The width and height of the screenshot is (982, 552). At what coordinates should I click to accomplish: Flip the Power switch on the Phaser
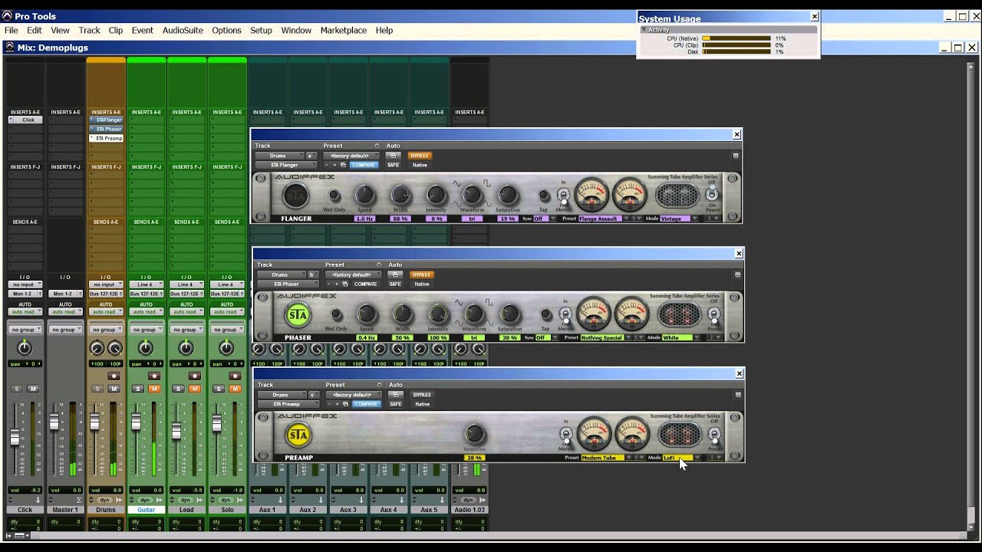tap(713, 315)
